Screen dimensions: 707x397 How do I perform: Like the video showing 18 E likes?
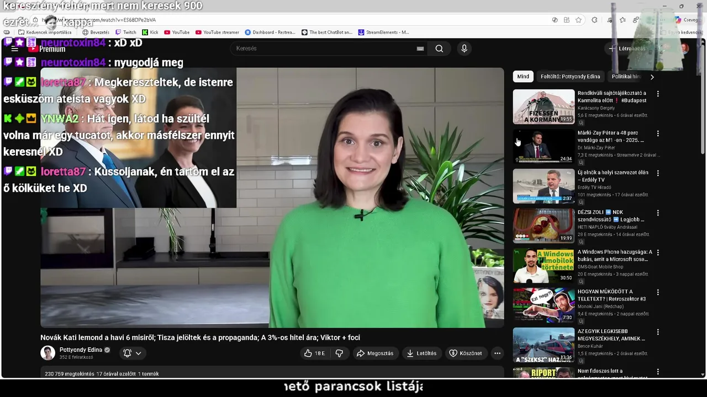[315, 353]
